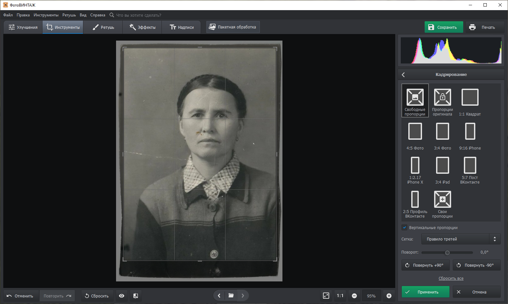Go back using Кадрирование panel chevron
Viewport: 508px width, 304px height.
tap(403, 75)
